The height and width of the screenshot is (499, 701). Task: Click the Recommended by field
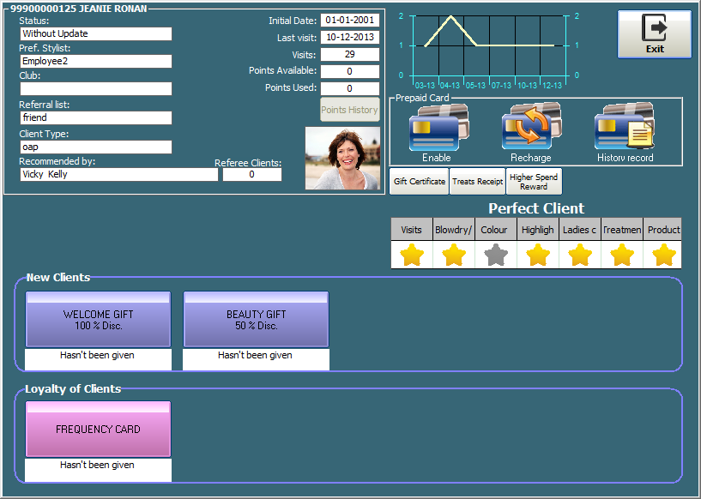click(118, 174)
